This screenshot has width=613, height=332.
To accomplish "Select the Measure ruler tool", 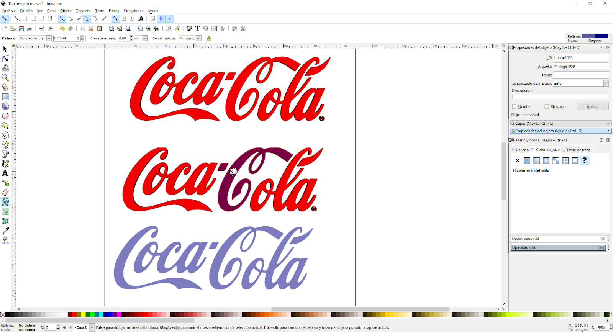I will tap(5, 87).
